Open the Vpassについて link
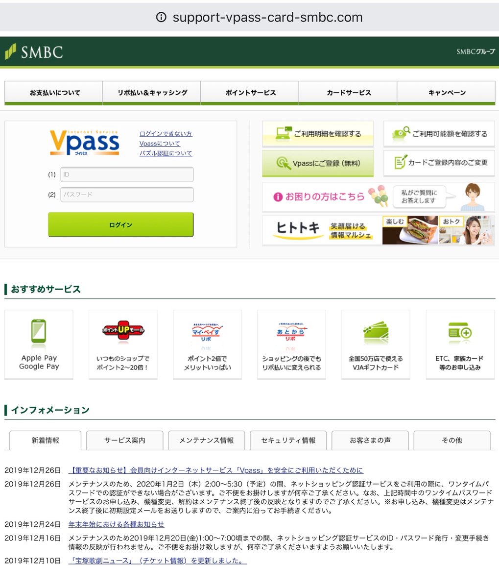 [160, 144]
